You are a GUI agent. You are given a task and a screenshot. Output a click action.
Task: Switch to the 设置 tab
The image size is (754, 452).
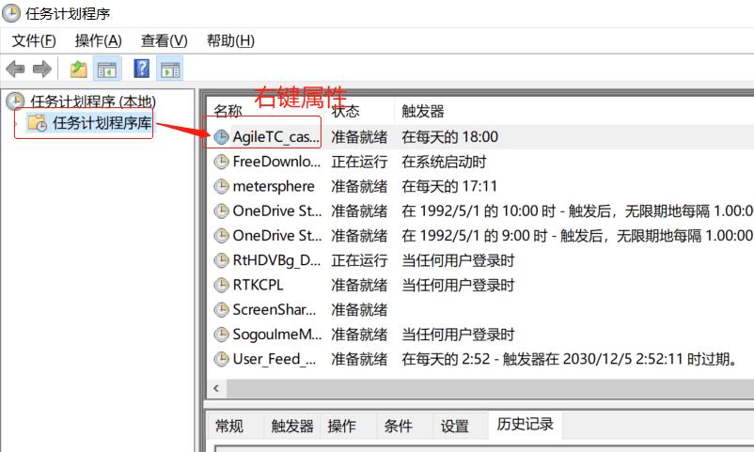click(455, 426)
